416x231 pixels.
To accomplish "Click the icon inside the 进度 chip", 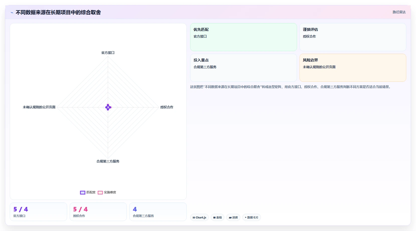I will click(230, 218).
